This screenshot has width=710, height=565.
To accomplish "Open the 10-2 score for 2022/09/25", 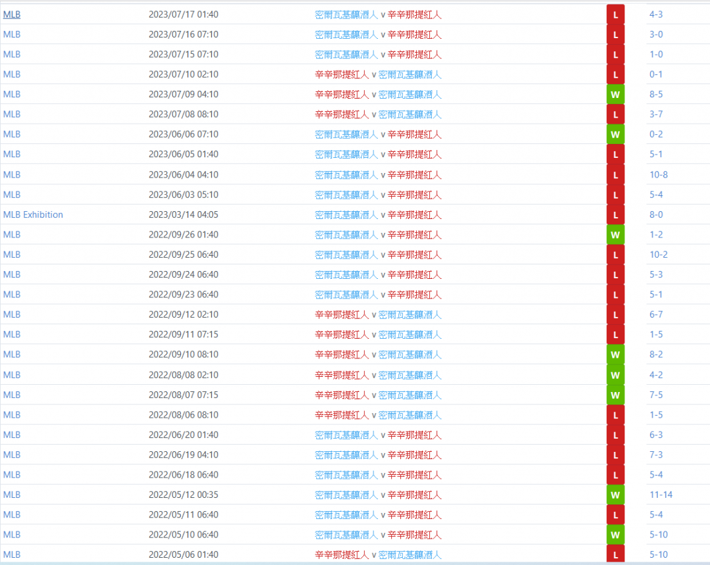I will 658,255.
